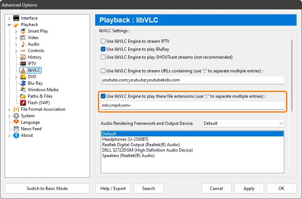The image size is (302, 199).
Task: Click the settings panel vertical scrollbar
Action: tap(292, 75)
